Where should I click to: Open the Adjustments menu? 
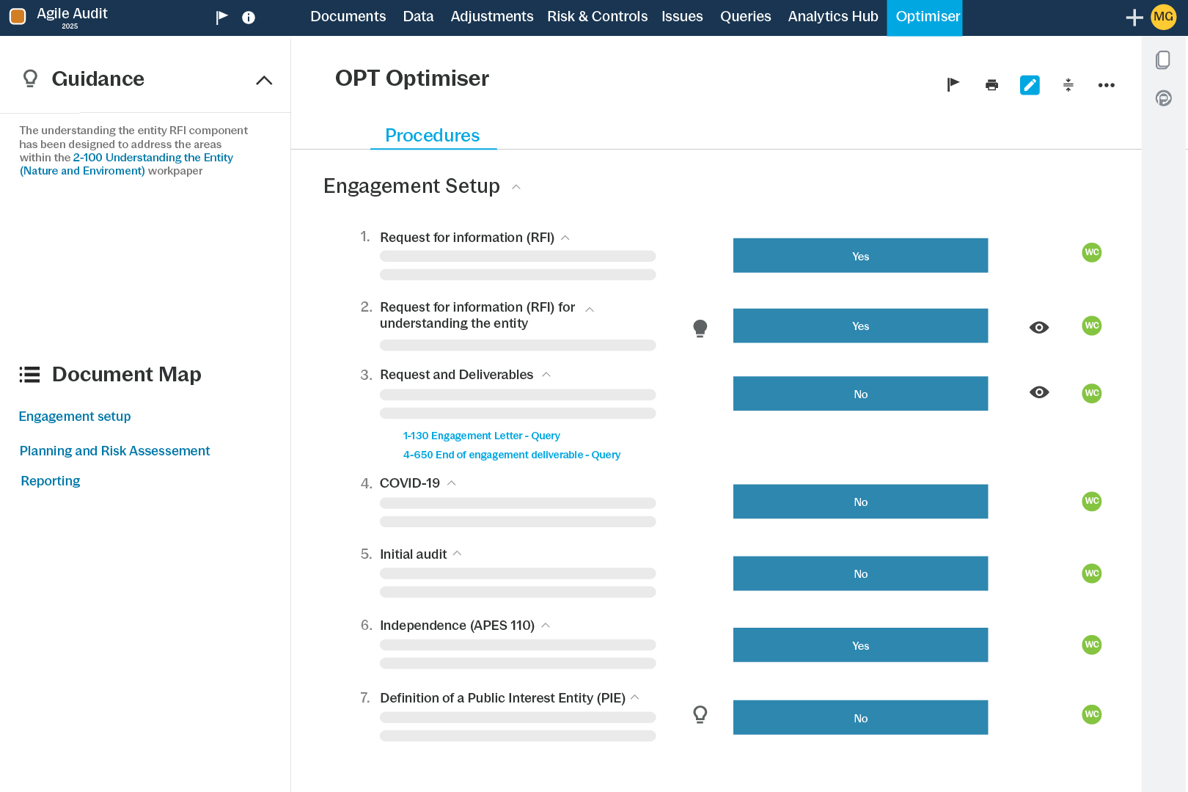492,17
